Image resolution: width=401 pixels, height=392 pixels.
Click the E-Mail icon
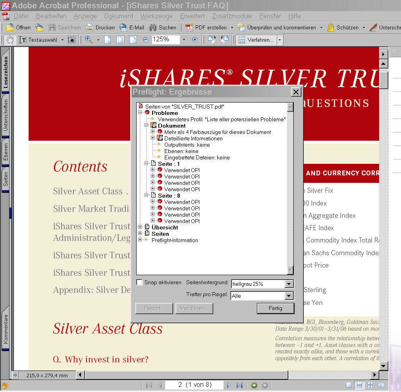[x=123, y=27]
